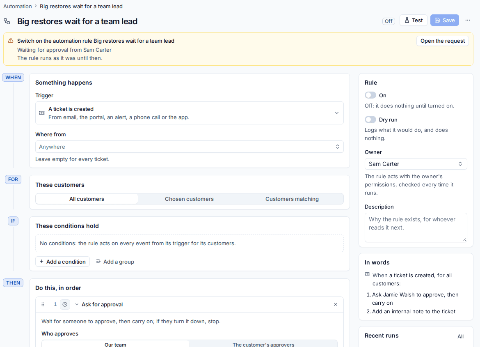Open the Owner dropdown showing Sam Carter
Screen dimensions: 480x347
(x=416, y=164)
